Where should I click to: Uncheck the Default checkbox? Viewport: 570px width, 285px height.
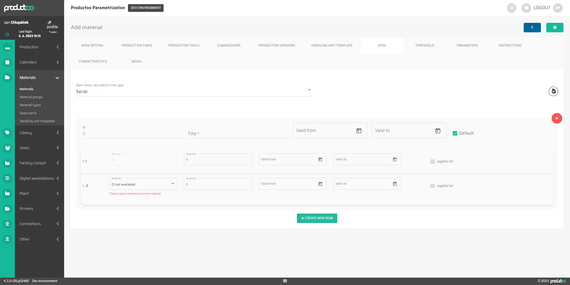(x=455, y=133)
